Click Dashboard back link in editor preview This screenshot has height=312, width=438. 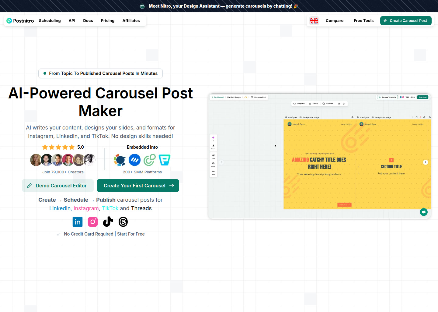pos(217,97)
